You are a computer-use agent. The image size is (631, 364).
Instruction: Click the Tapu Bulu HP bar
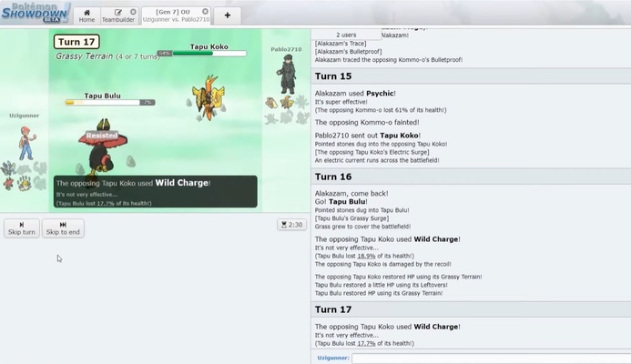click(x=110, y=103)
